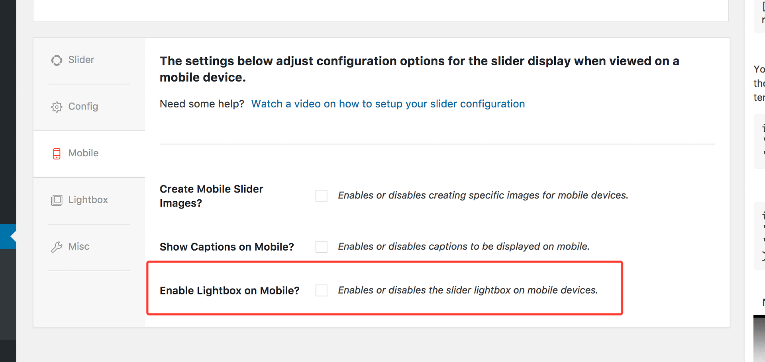Enable Create Mobile Slider Images checkbox
This screenshot has height=362, width=765.
tap(321, 196)
